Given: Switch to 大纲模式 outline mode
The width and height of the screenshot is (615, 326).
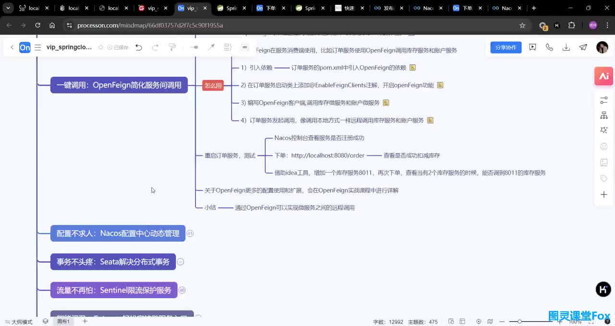Looking at the screenshot, I should [x=19, y=322].
